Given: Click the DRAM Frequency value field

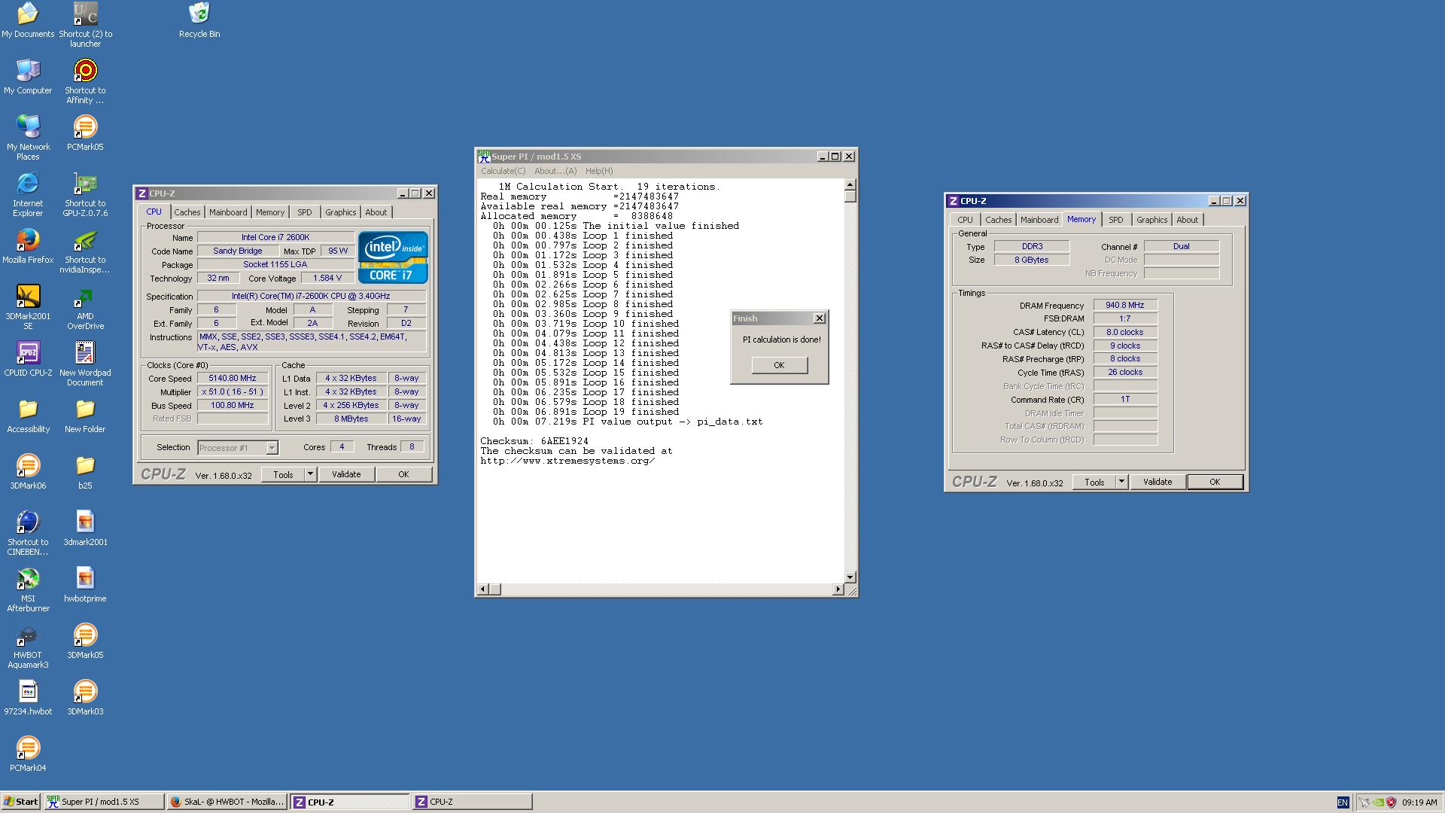Looking at the screenshot, I should pos(1124,306).
